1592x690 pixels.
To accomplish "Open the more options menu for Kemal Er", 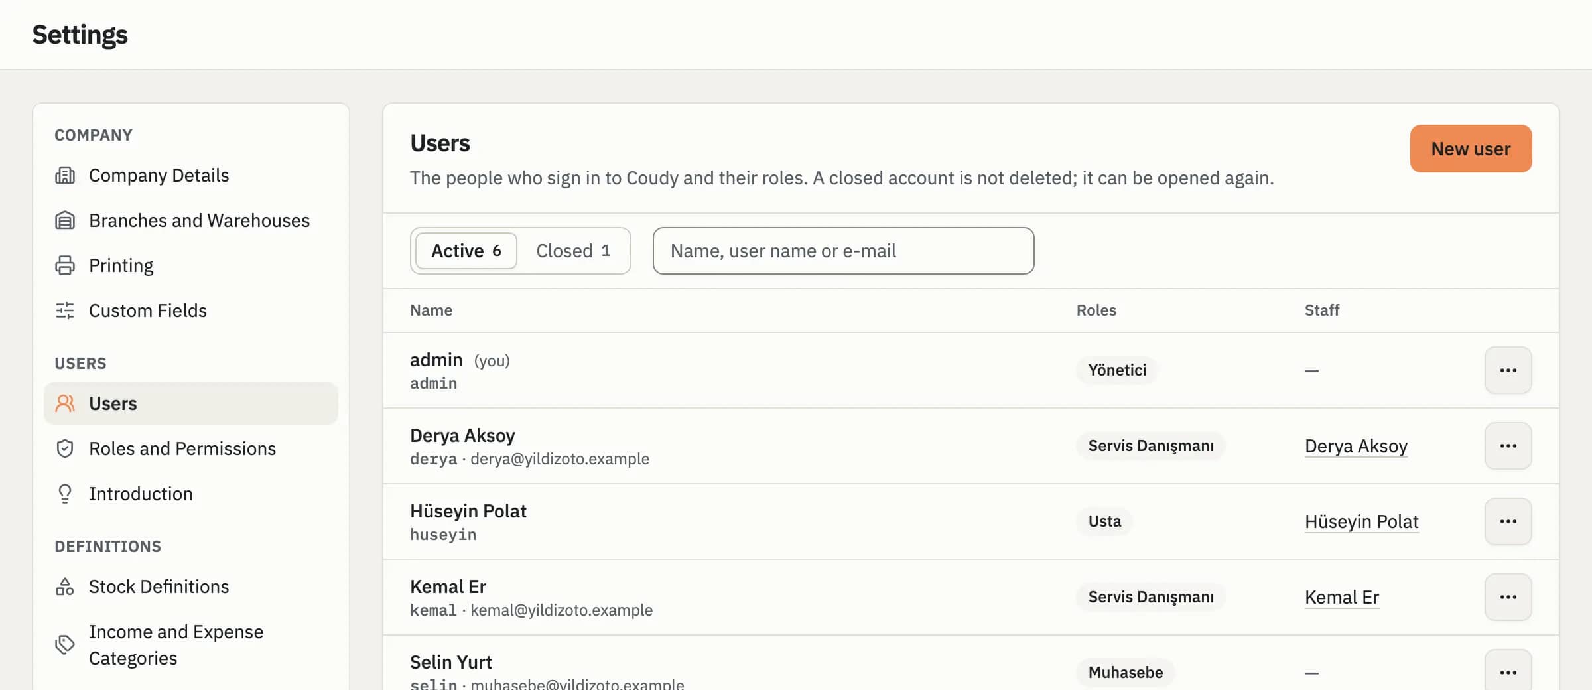I will point(1508,597).
